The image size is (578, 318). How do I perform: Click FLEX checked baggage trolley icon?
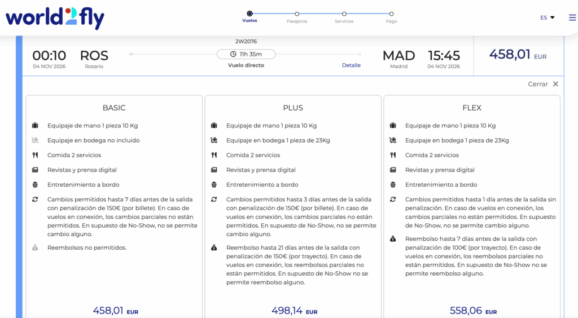393,140
